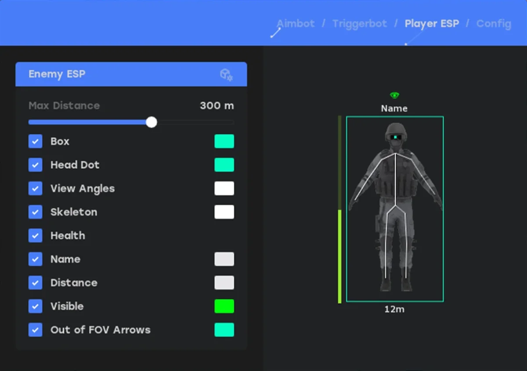Viewport: 527px width, 371px height.
Task: Click the 12m distance label under preview
Action: (394, 310)
